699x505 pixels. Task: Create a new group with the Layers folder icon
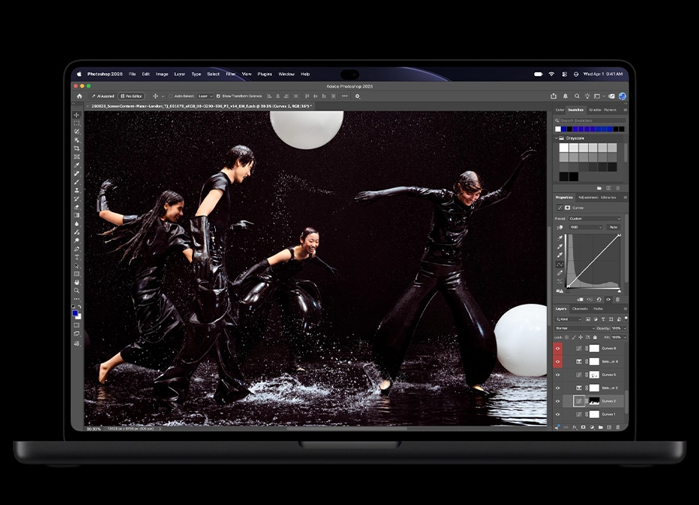coord(600,427)
